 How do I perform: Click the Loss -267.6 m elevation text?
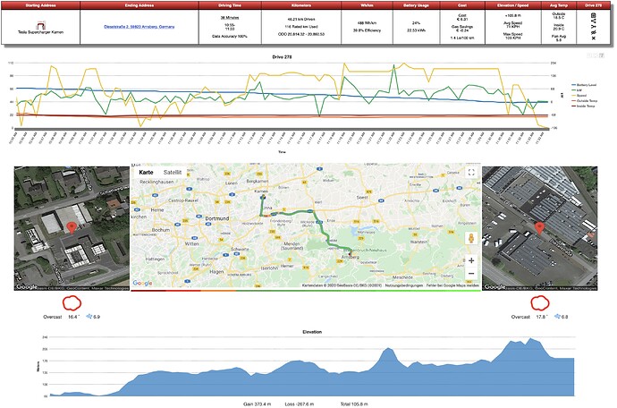pyautogui.click(x=299, y=404)
